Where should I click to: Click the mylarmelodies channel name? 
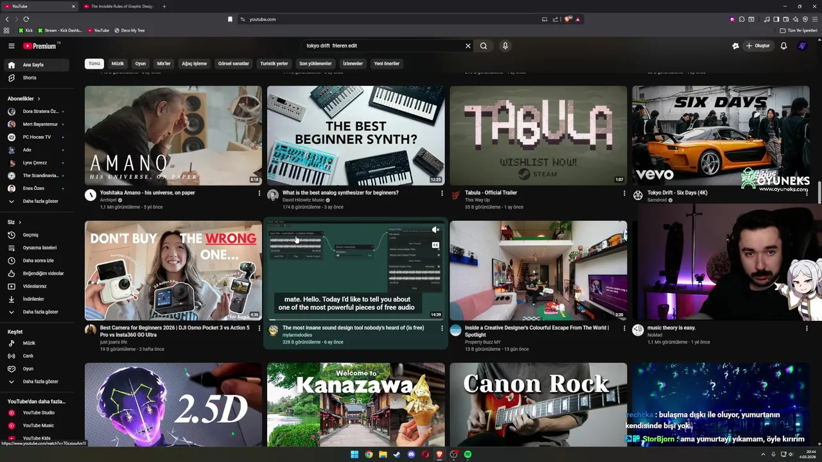[297, 335]
